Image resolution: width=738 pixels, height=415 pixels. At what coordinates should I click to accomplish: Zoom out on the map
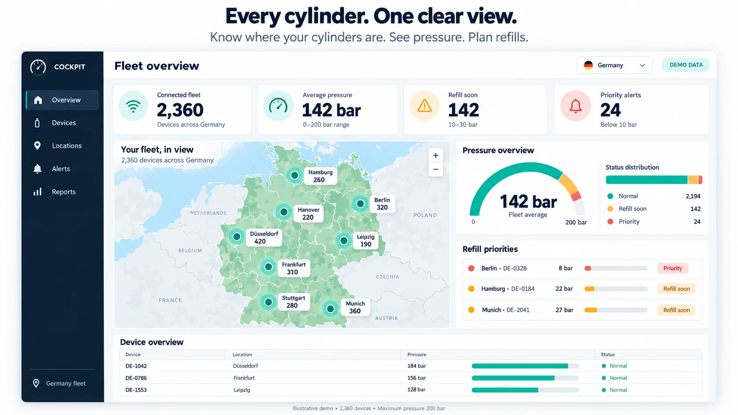click(436, 169)
